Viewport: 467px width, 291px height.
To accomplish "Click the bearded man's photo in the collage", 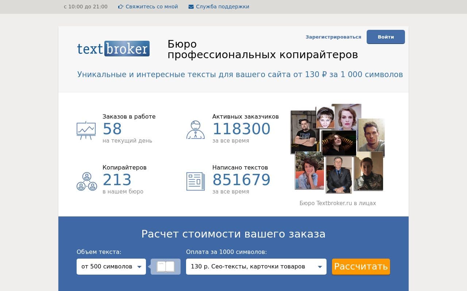I will [x=304, y=131].
